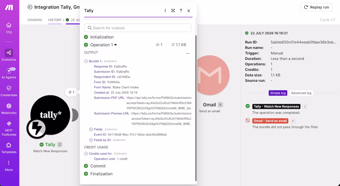Screen dimensions: 340x186
Task: Switch to the DIAGRAM tab
Action: pyautogui.click(x=35, y=20)
